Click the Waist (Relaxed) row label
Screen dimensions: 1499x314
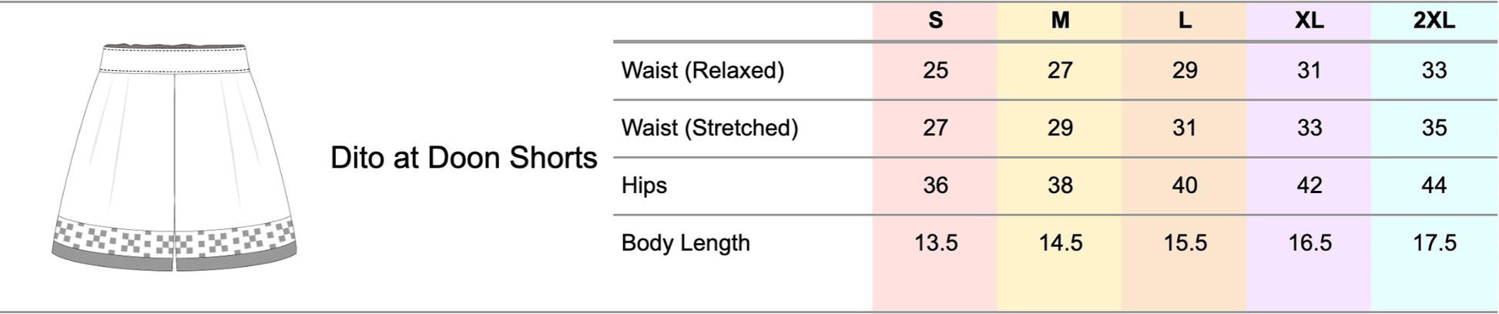(703, 70)
